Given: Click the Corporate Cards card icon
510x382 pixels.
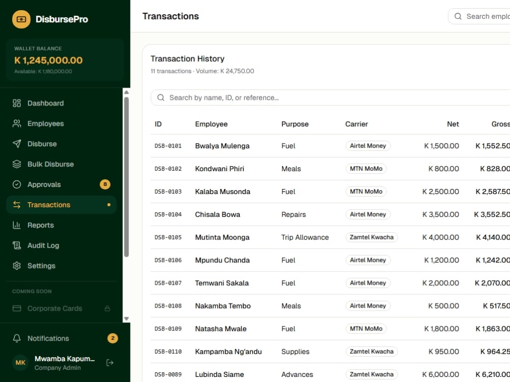Looking at the screenshot, I should coord(17,308).
